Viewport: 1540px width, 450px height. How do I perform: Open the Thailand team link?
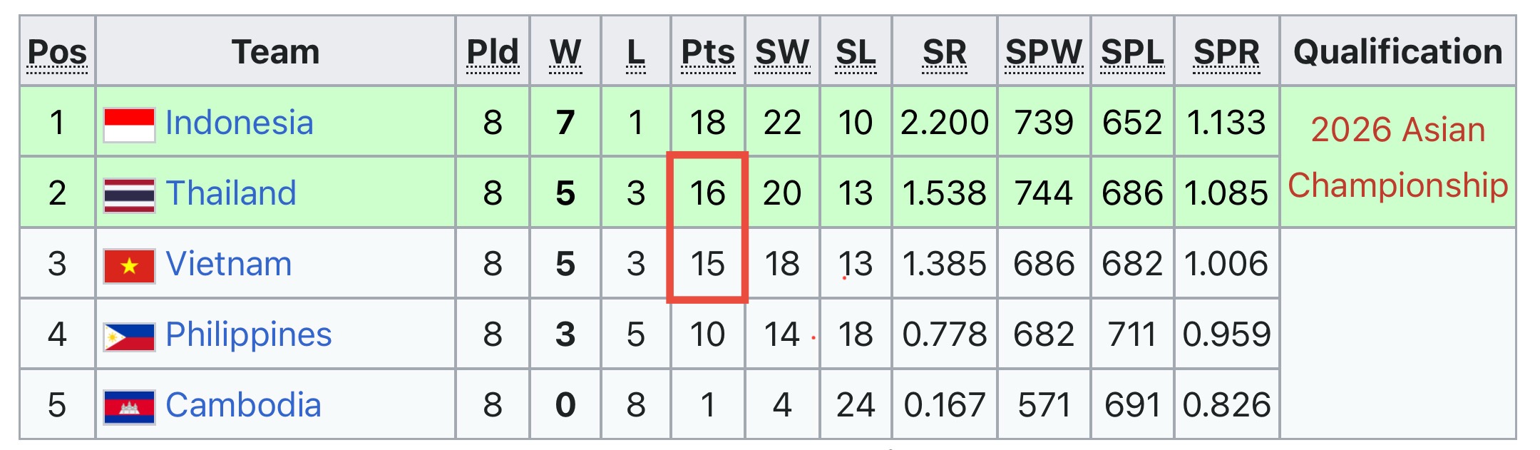pyautogui.click(x=231, y=193)
